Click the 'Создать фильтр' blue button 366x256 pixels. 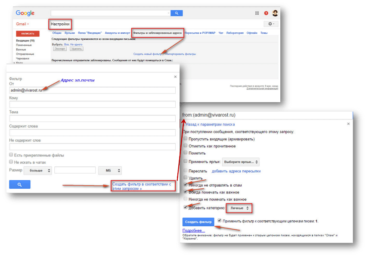pos(198,222)
